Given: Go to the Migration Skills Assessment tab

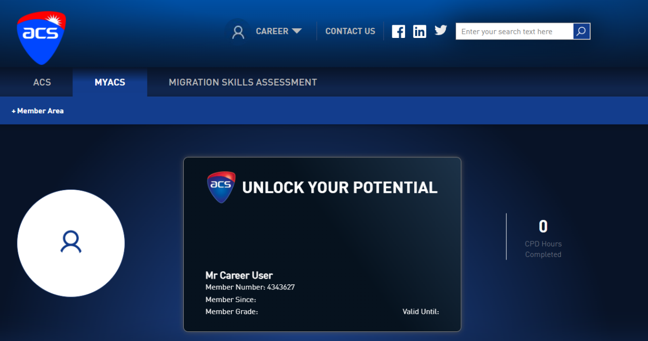Looking at the screenshot, I should [242, 82].
